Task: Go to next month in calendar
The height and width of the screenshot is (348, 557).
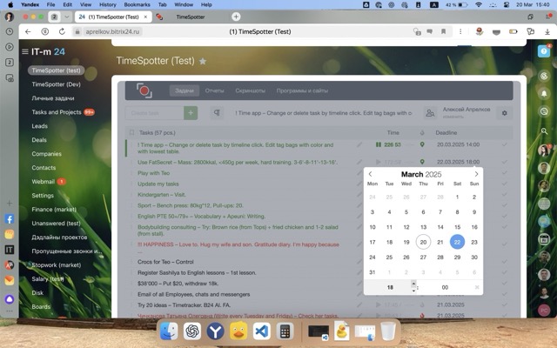Action: (x=476, y=174)
